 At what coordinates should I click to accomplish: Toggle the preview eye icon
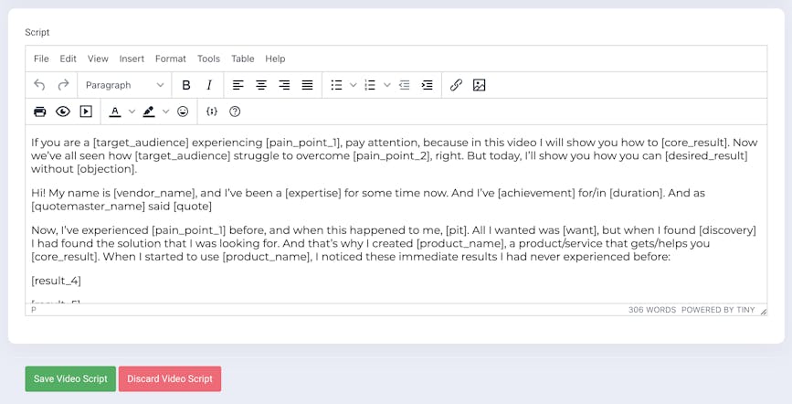pos(63,112)
